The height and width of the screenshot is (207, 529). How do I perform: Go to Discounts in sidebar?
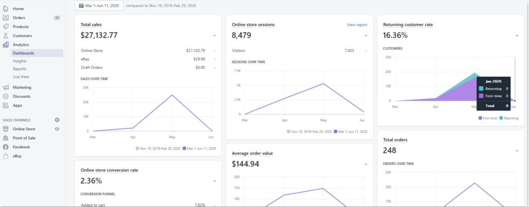22,96
